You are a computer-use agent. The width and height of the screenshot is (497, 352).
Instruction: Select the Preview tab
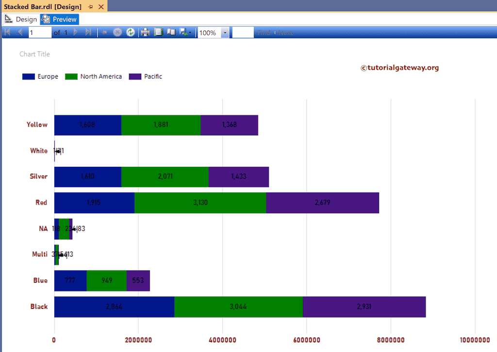tap(59, 19)
